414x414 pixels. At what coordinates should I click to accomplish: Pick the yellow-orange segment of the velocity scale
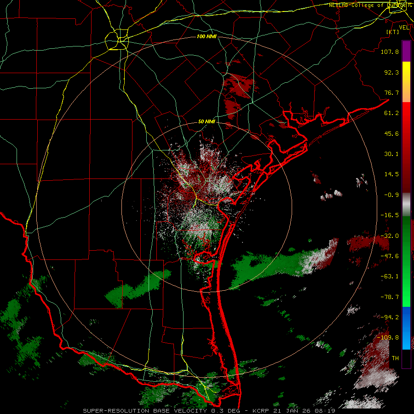[406, 82]
